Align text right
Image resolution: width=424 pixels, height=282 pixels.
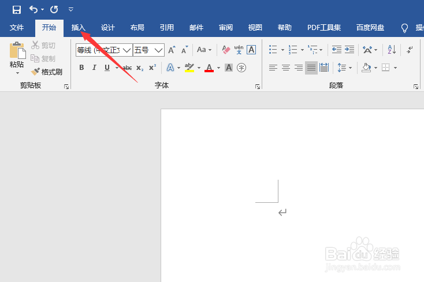tap(299, 68)
